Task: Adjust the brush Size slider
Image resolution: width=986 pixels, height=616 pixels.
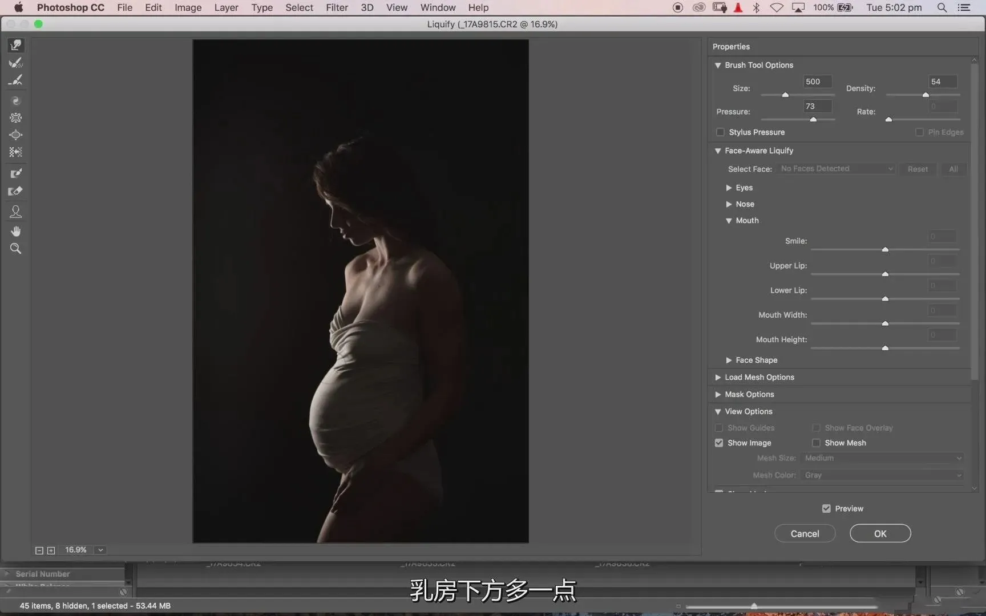Action: pyautogui.click(x=785, y=95)
